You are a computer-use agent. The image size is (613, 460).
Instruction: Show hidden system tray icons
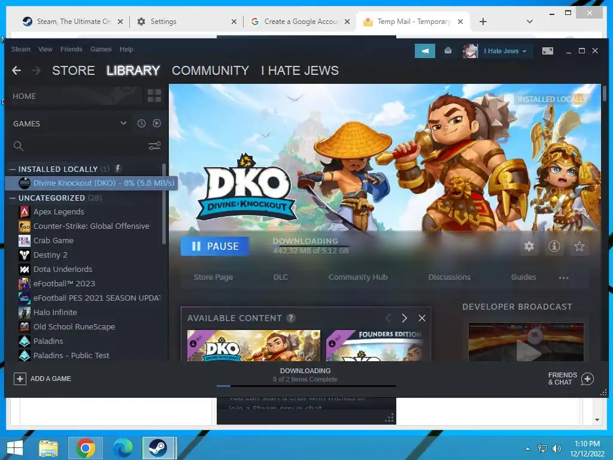528,449
